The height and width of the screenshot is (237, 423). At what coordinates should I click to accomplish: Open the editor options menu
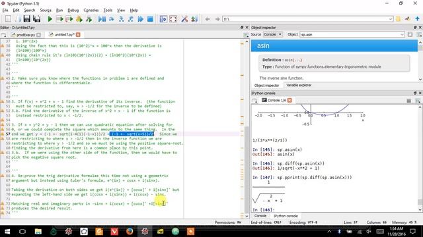click(246, 35)
